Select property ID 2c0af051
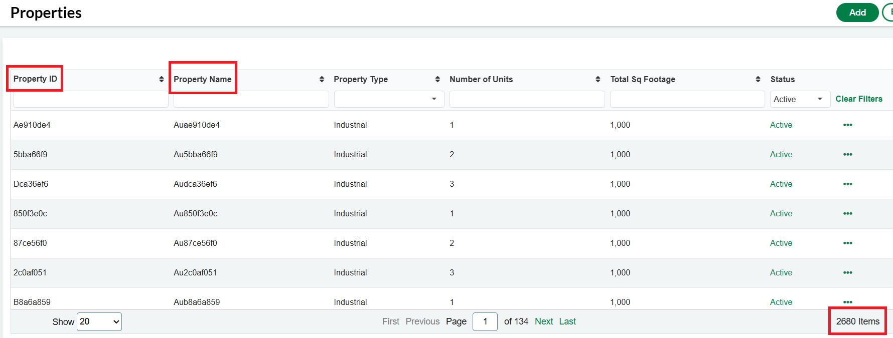 [x=30, y=272]
